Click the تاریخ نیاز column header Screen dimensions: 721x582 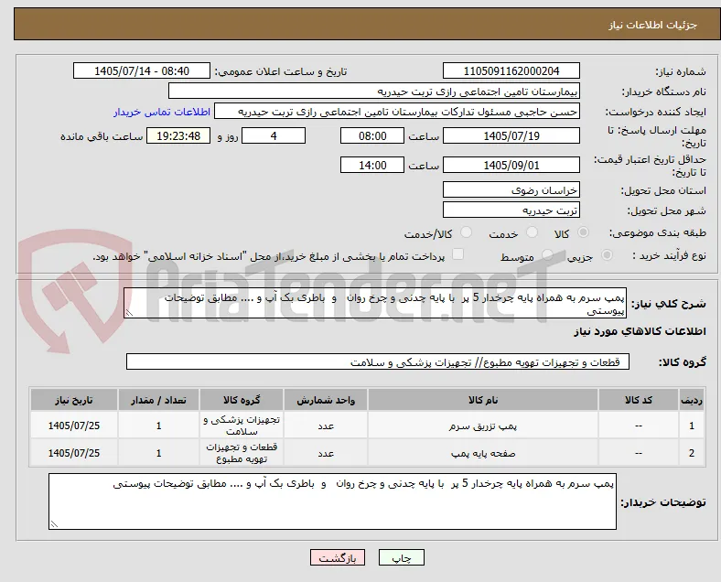tap(74, 400)
